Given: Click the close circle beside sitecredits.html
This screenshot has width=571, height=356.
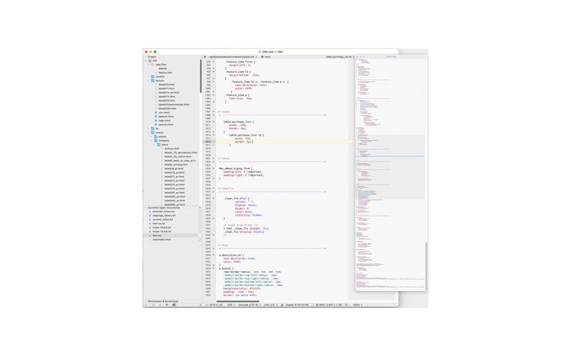Looking at the screenshot, I should tap(200, 240).
